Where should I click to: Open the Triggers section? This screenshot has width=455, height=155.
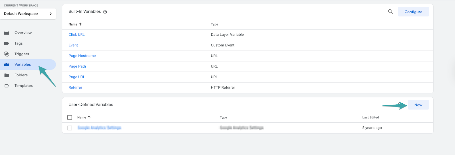[22, 54]
